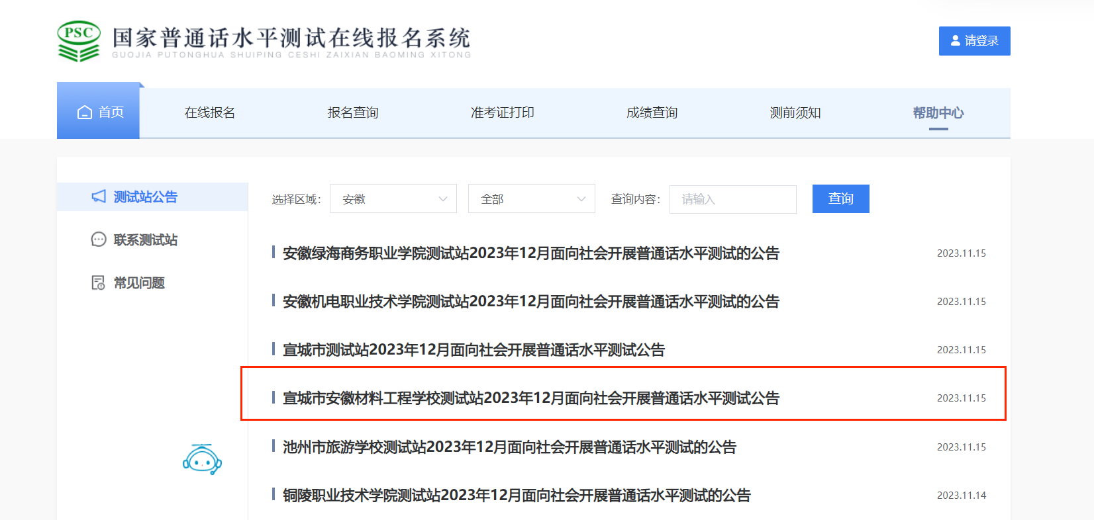Screen dimensions: 1094x520
Task: Open the 全部 city dropdown
Action: tap(532, 198)
